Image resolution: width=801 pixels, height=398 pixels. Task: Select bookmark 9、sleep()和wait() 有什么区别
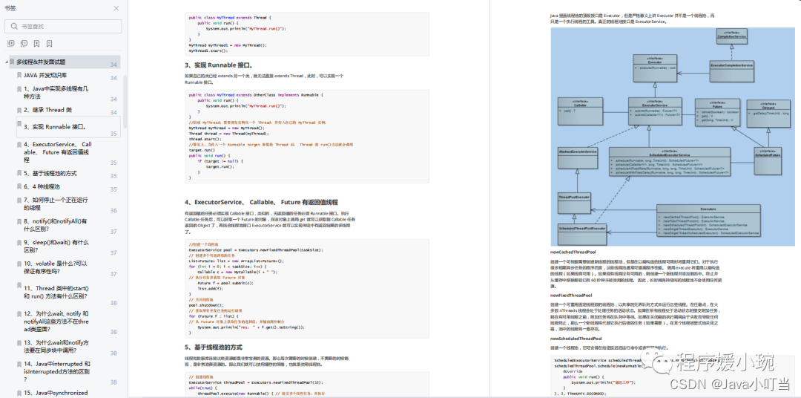[56, 246]
